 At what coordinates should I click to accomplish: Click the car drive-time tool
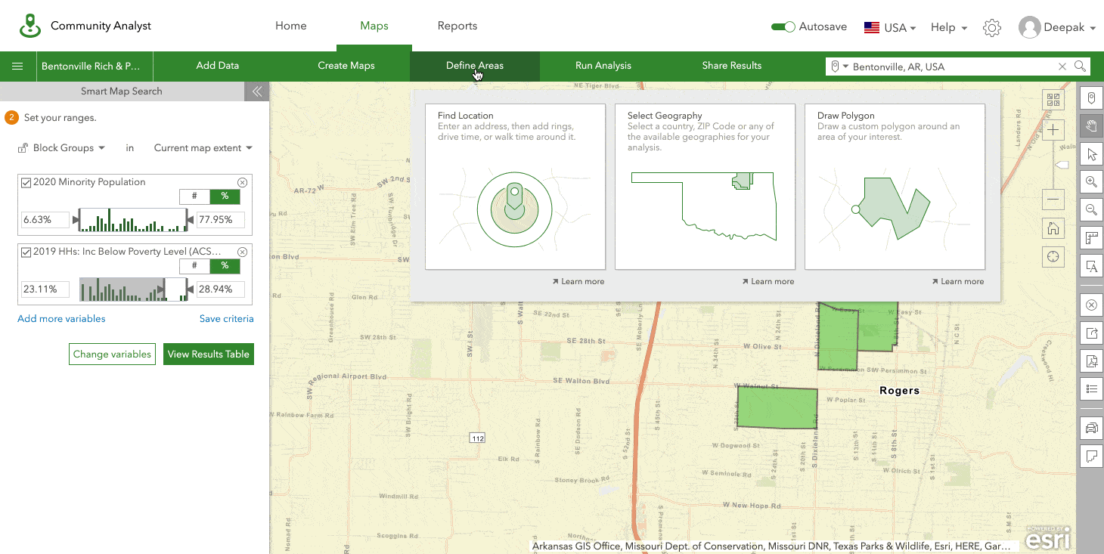click(1091, 429)
